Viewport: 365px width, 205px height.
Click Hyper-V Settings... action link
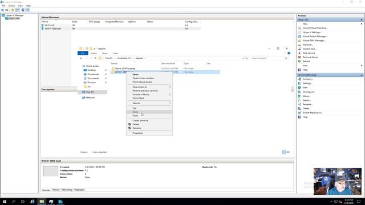click(312, 32)
